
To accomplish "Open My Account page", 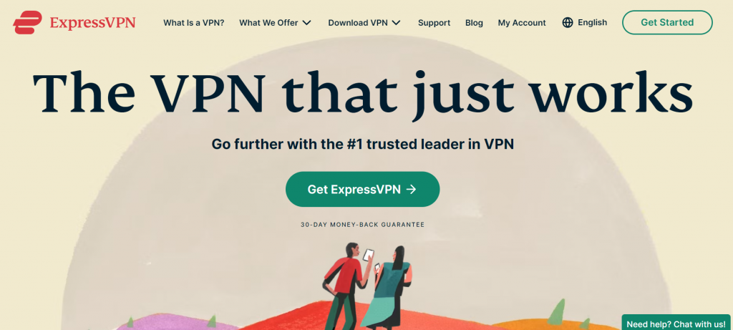I will 522,22.
